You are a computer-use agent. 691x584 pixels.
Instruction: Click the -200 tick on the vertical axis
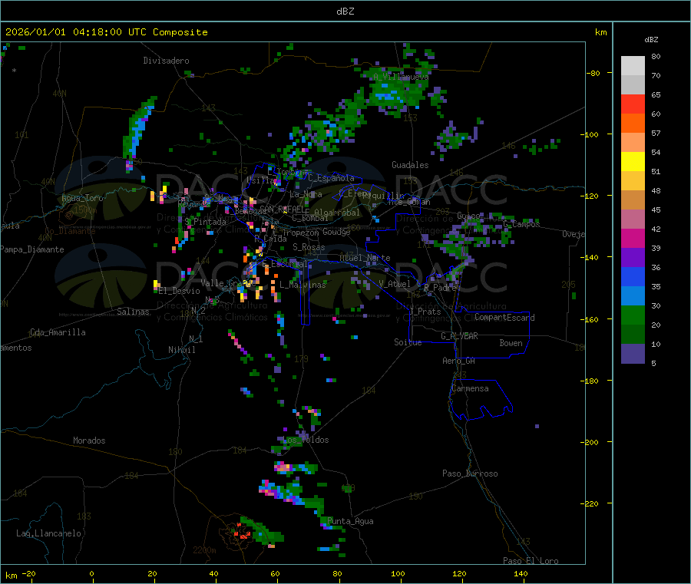click(x=590, y=442)
